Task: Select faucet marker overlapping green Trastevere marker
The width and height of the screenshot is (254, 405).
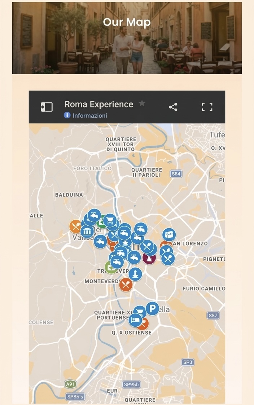Action: click(117, 262)
